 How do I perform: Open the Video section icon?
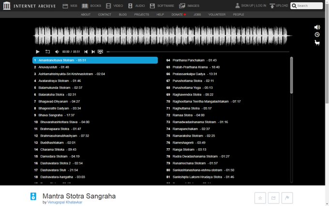(108, 6)
